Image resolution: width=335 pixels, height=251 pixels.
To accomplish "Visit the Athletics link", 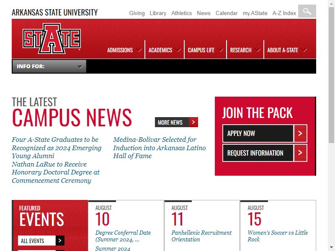I will pos(182,13).
